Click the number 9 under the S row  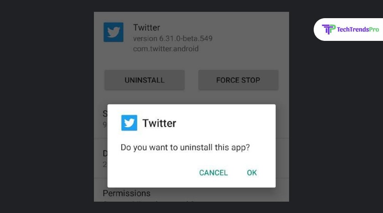click(105, 124)
